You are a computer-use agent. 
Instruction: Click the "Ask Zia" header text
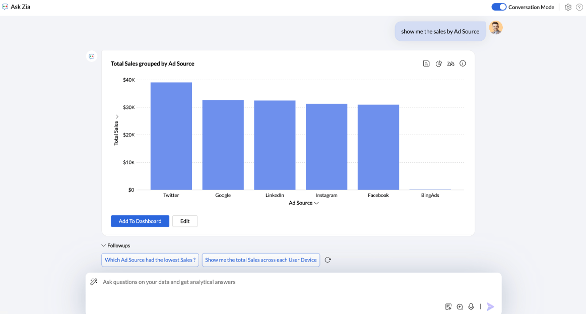21,7
